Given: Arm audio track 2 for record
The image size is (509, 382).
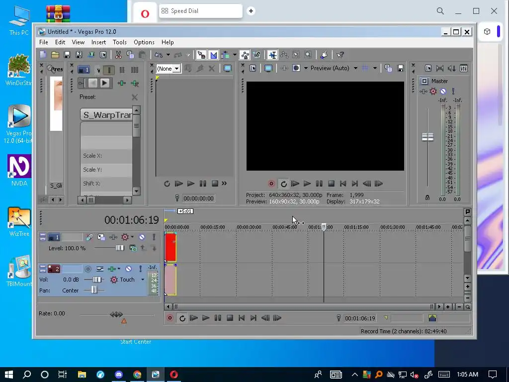Looking at the screenshot, I should 87,269.
